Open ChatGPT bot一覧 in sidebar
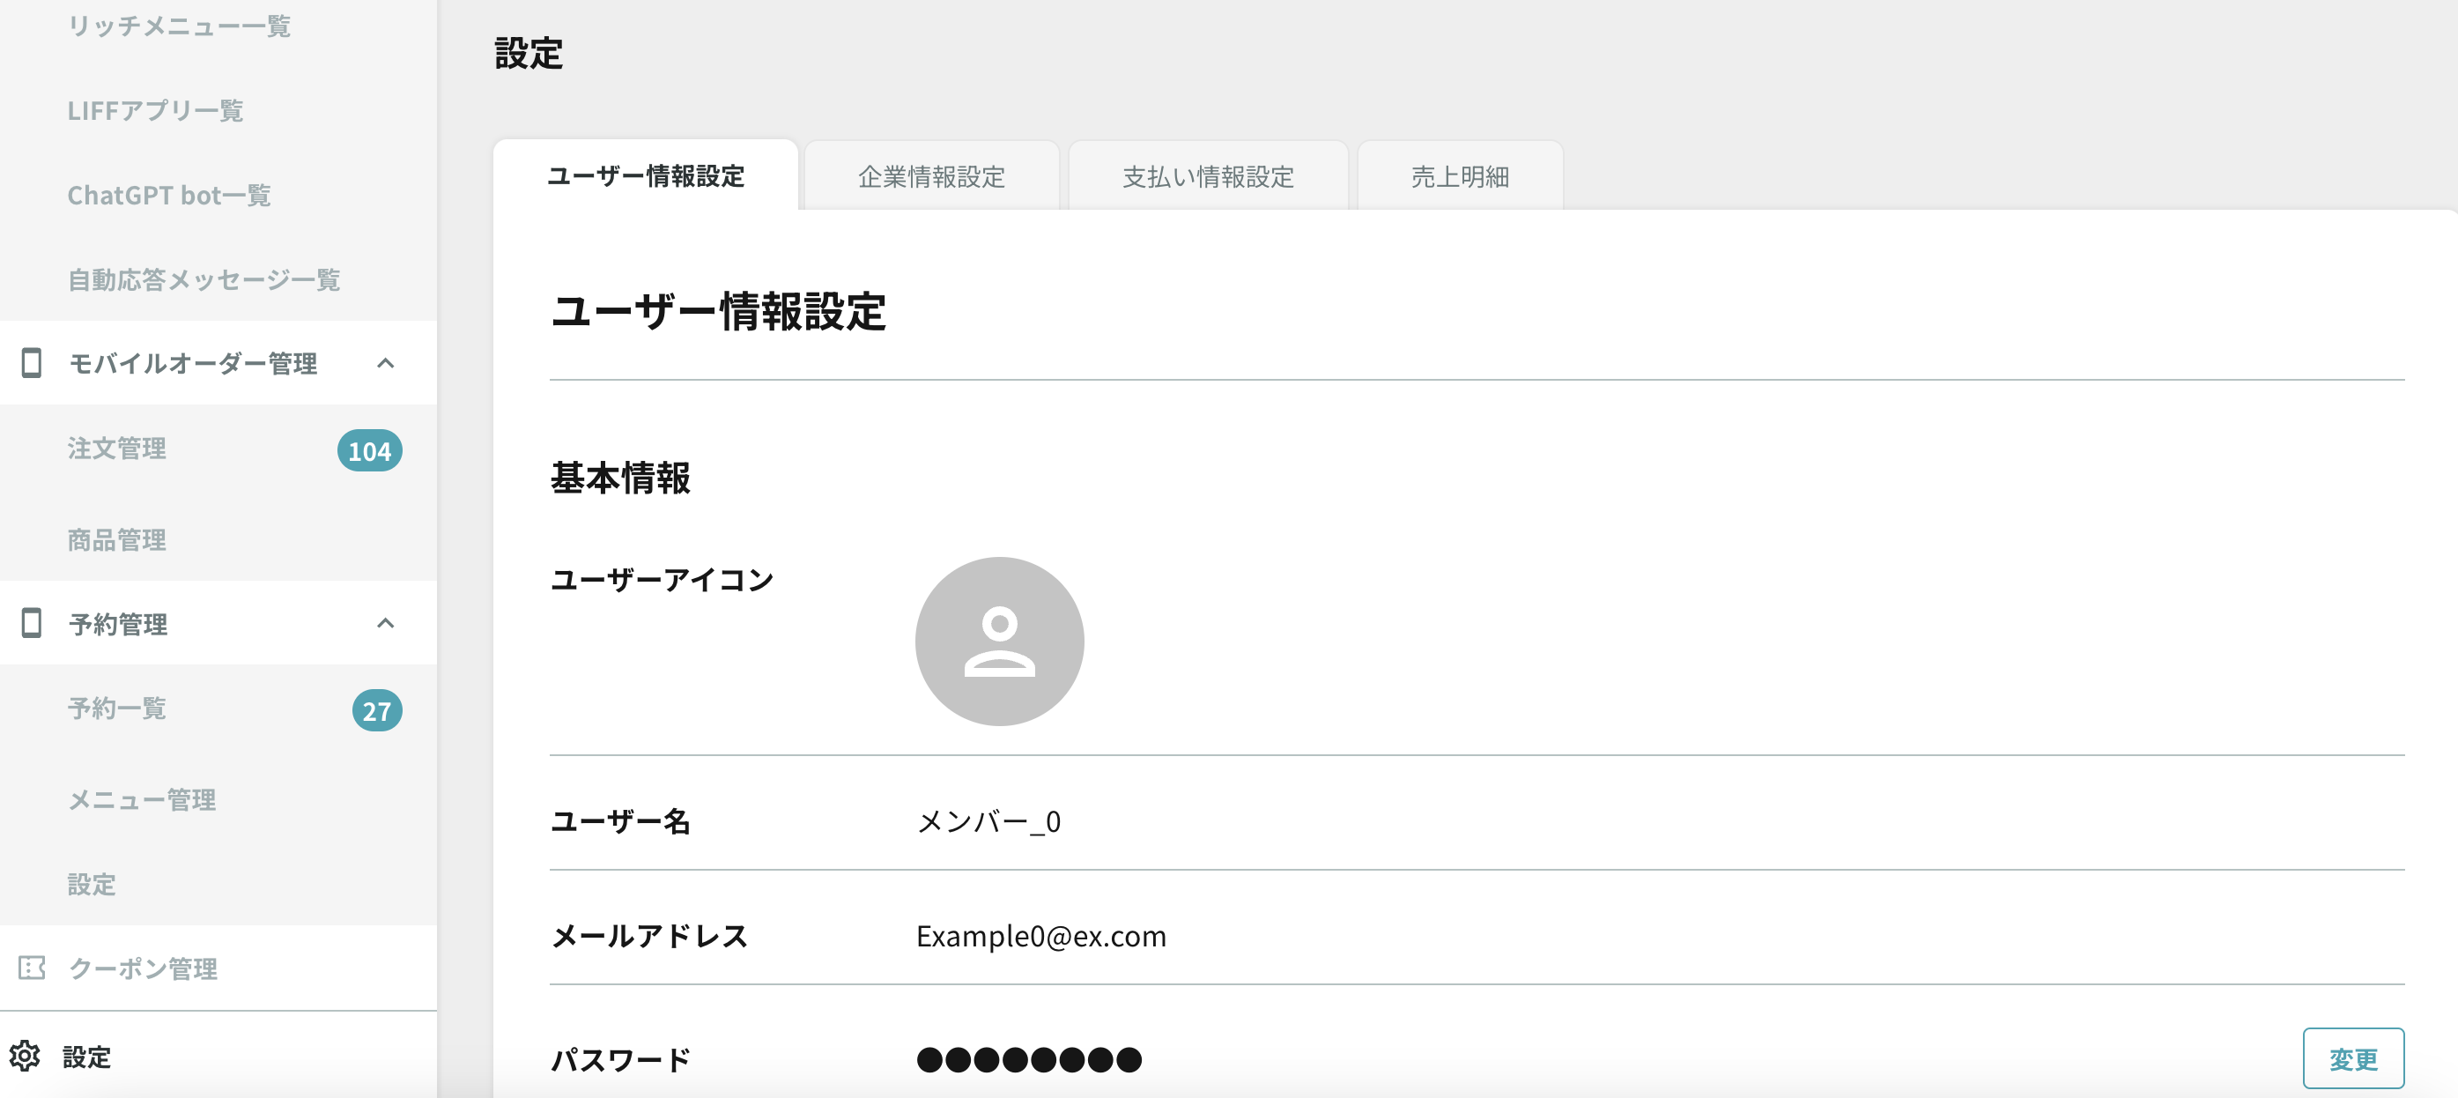This screenshot has width=2458, height=1098. pos(169,195)
